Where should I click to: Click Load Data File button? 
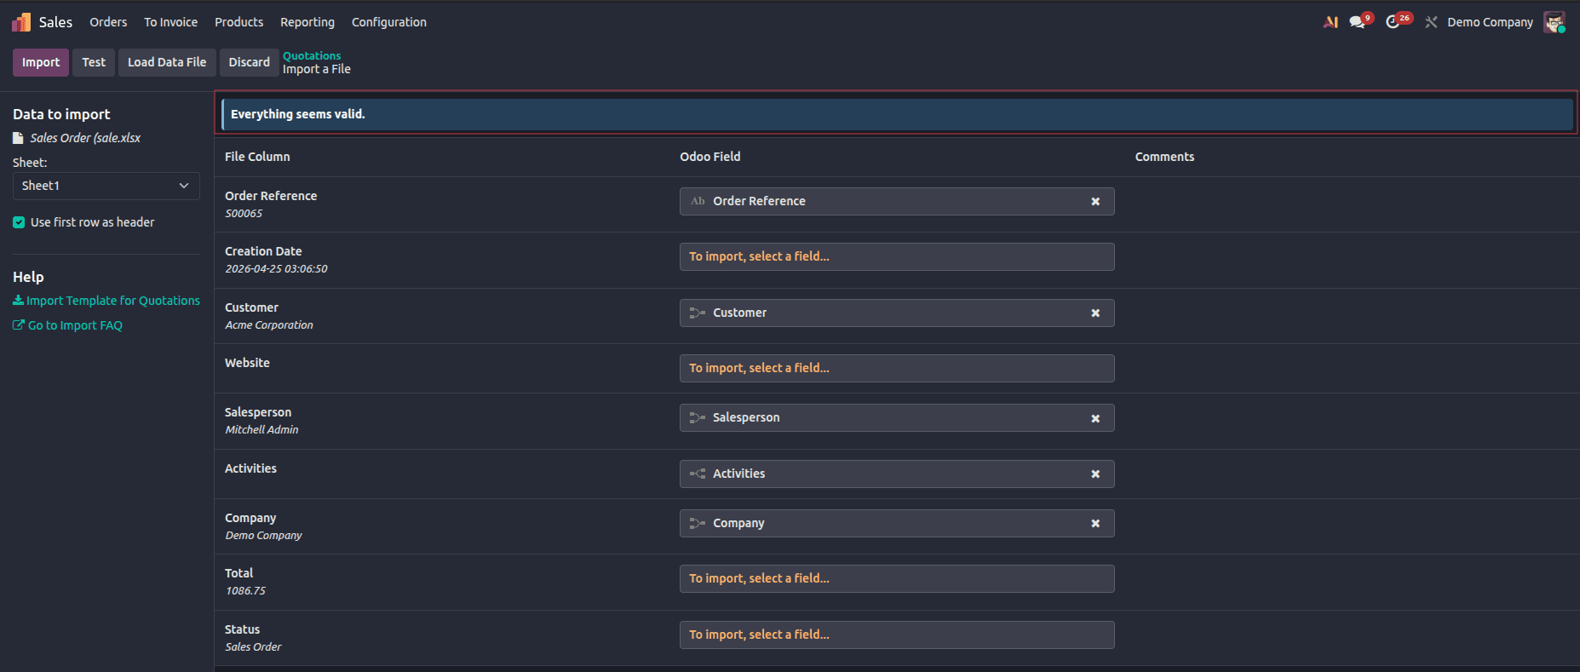[x=167, y=62]
